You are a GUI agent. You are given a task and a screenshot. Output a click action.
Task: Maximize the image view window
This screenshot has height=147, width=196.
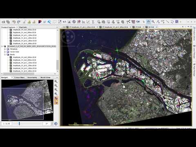tap(191, 27)
